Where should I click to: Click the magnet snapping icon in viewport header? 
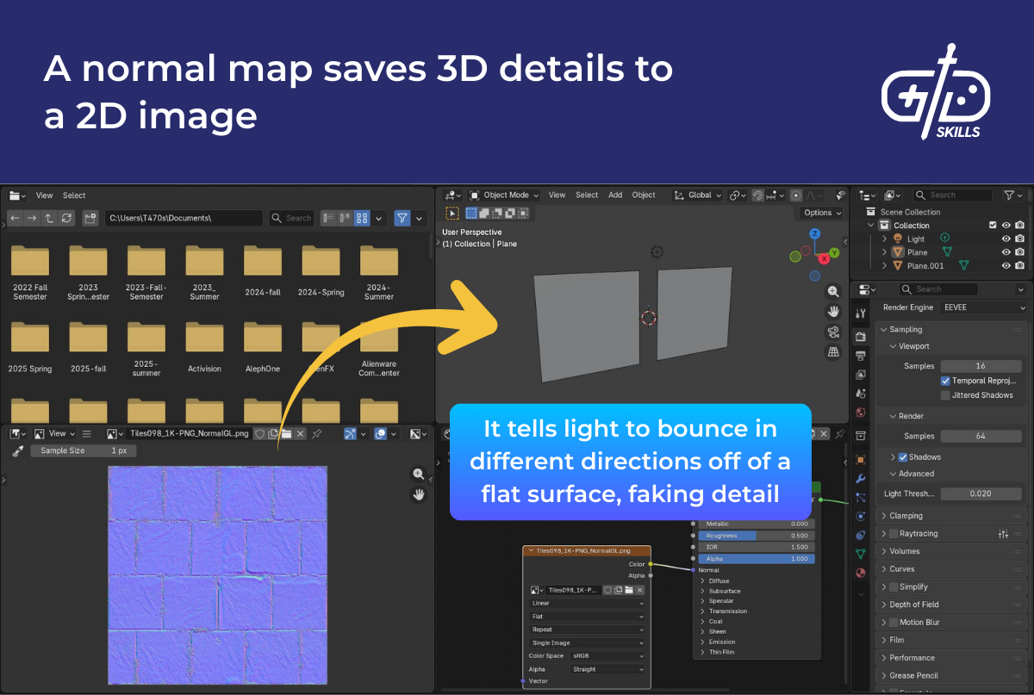(x=758, y=195)
